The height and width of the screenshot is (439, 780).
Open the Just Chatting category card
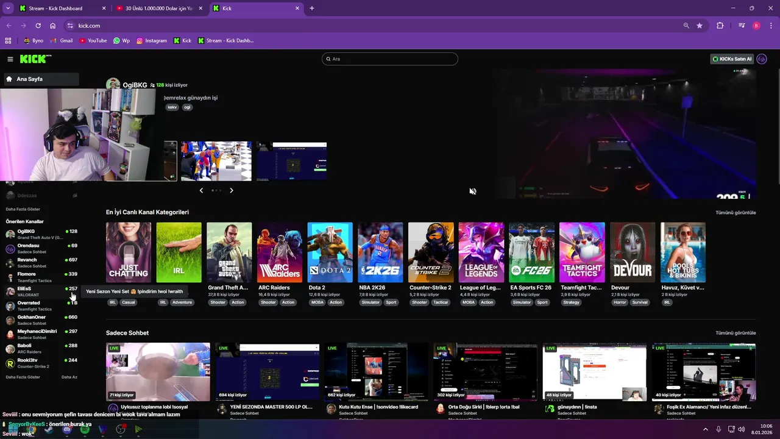click(129, 252)
